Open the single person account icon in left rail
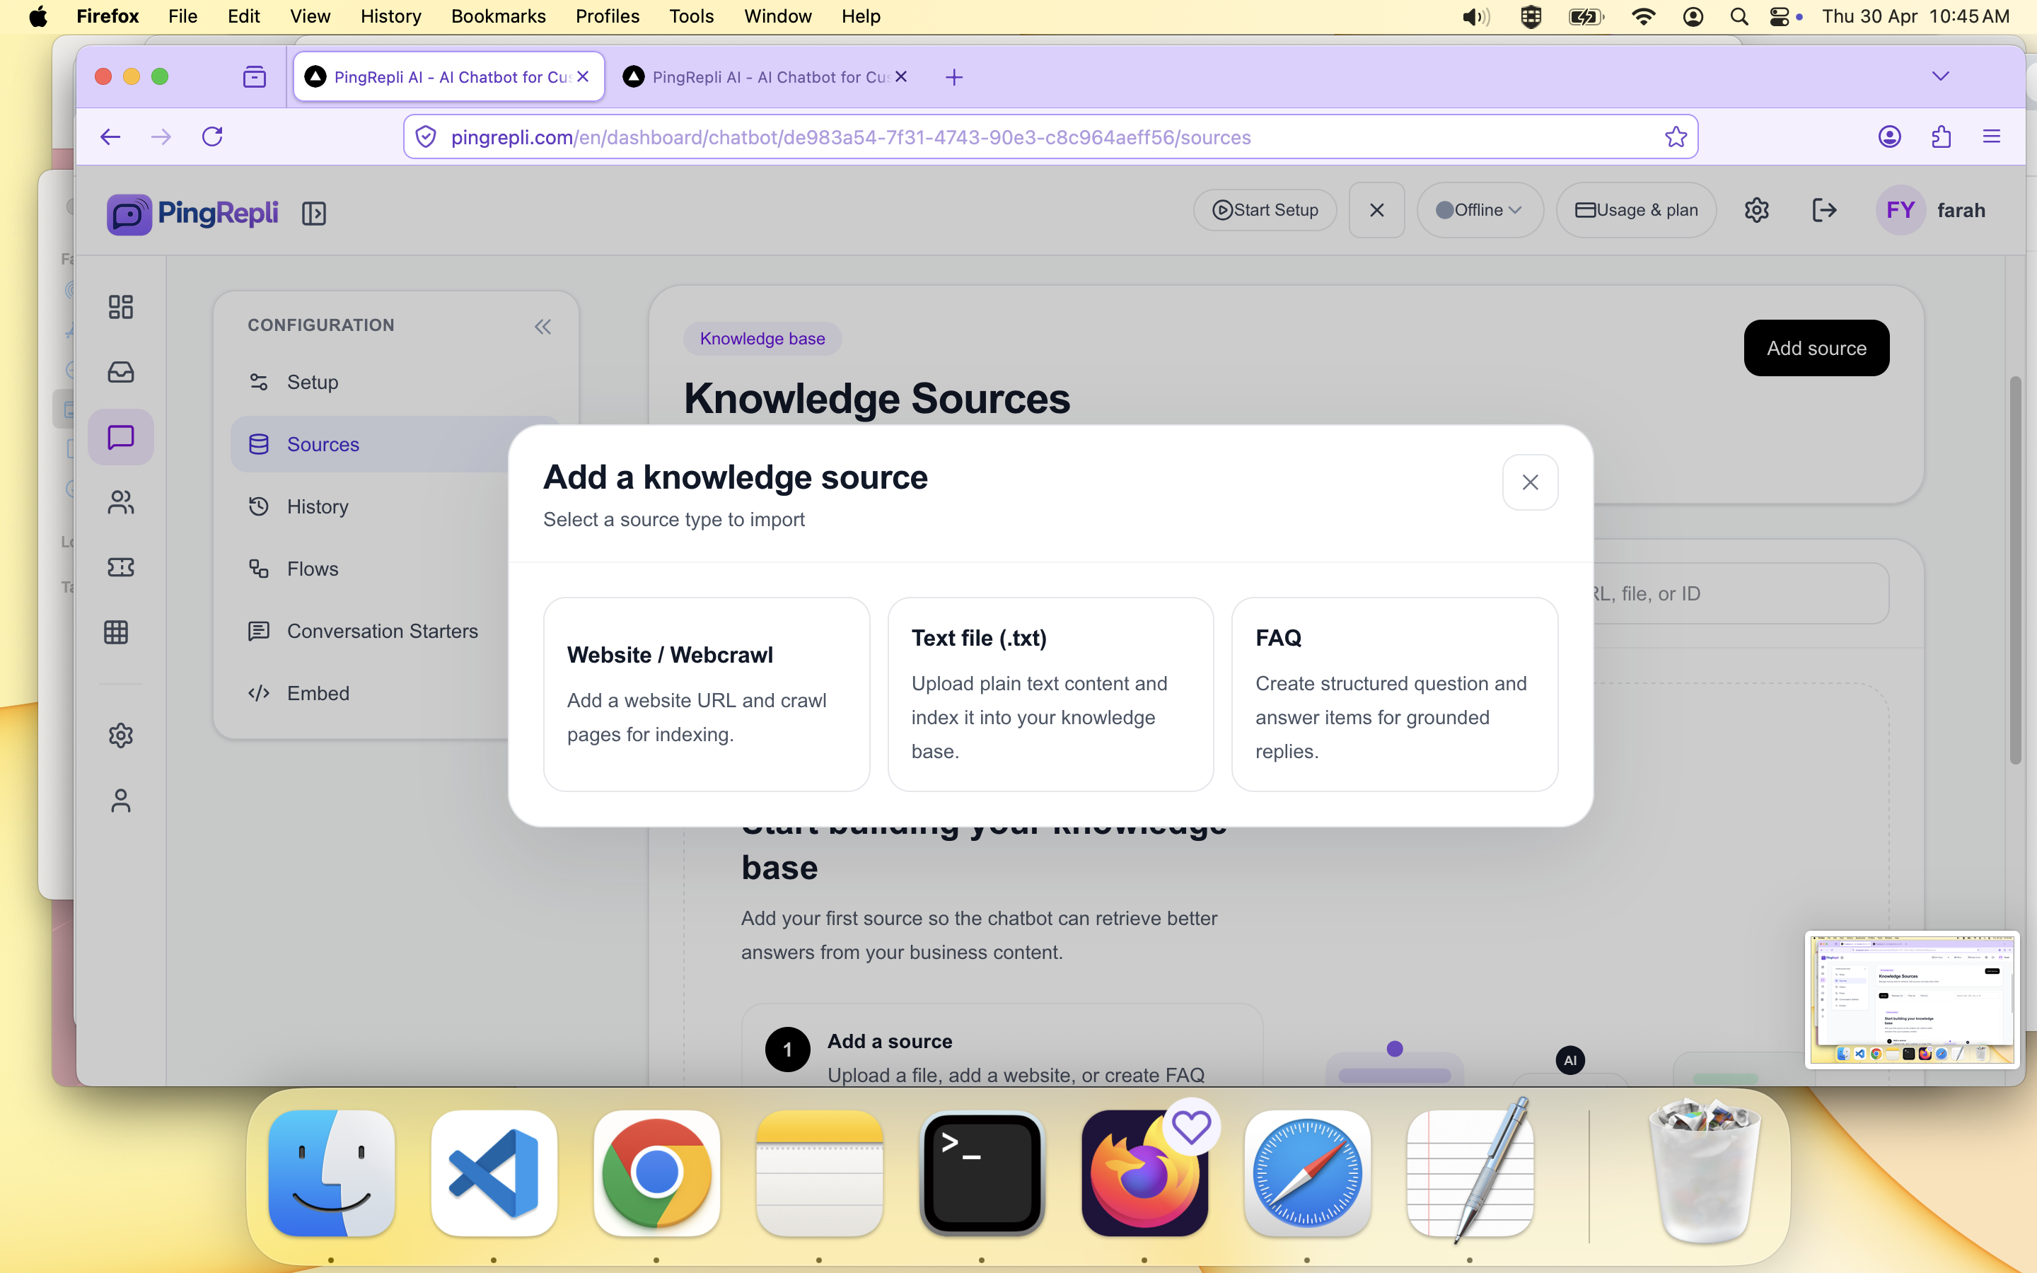The image size is (2037, 1273). click(120, 801)
